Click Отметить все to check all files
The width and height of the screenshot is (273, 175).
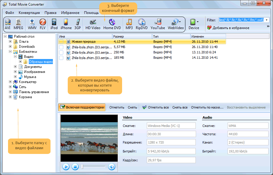tap(155, 107)
